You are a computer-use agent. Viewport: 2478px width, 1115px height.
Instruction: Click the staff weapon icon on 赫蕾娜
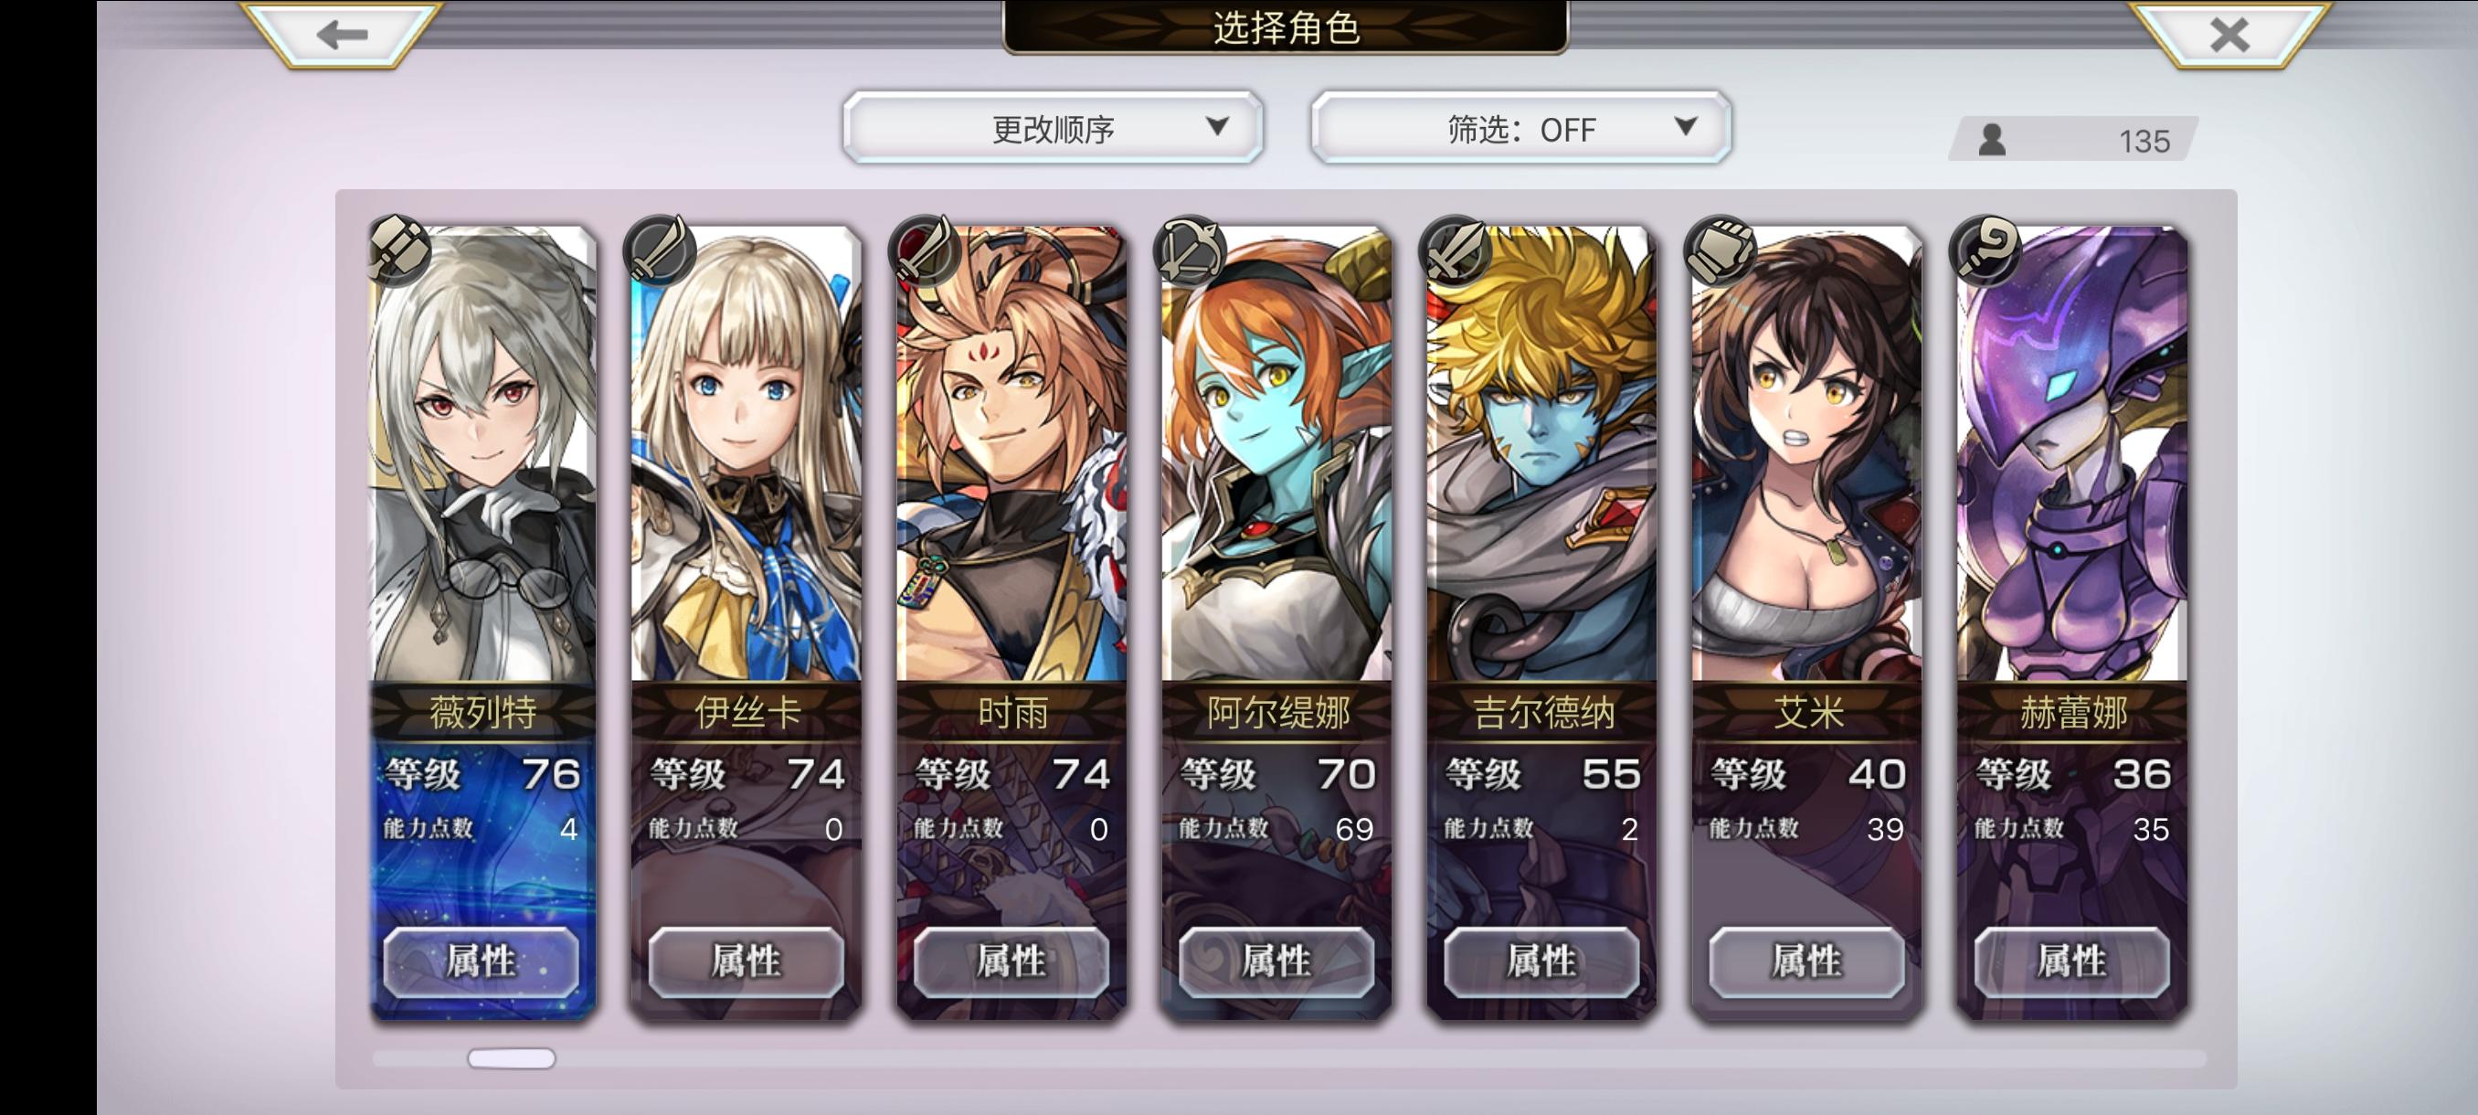point(1986,250)
